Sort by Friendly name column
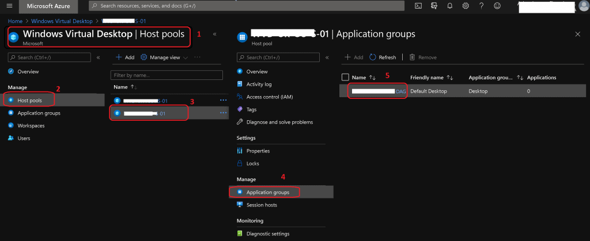590x241 pixels. pos(431,77)
